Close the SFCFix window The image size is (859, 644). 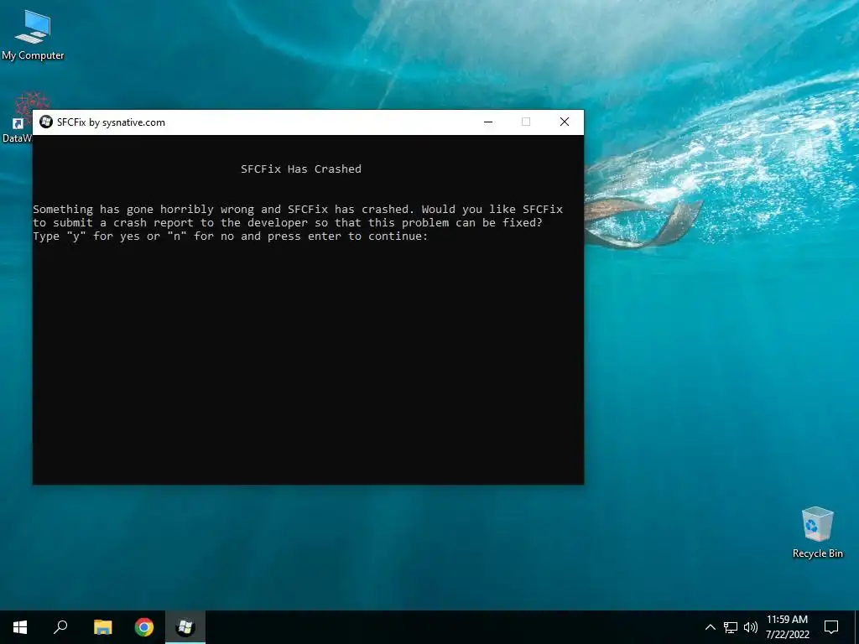pyautogui.click(x=565, y=122)
